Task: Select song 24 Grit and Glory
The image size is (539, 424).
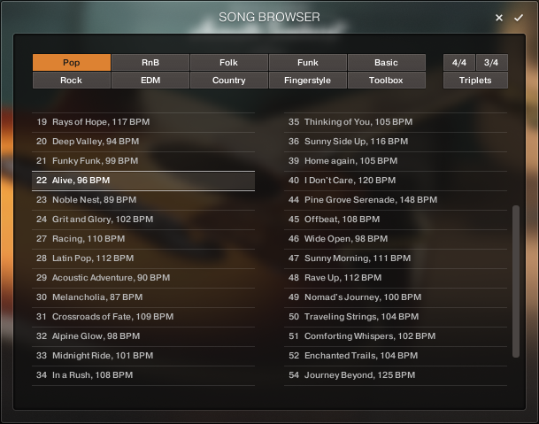Action: [143, 220]
